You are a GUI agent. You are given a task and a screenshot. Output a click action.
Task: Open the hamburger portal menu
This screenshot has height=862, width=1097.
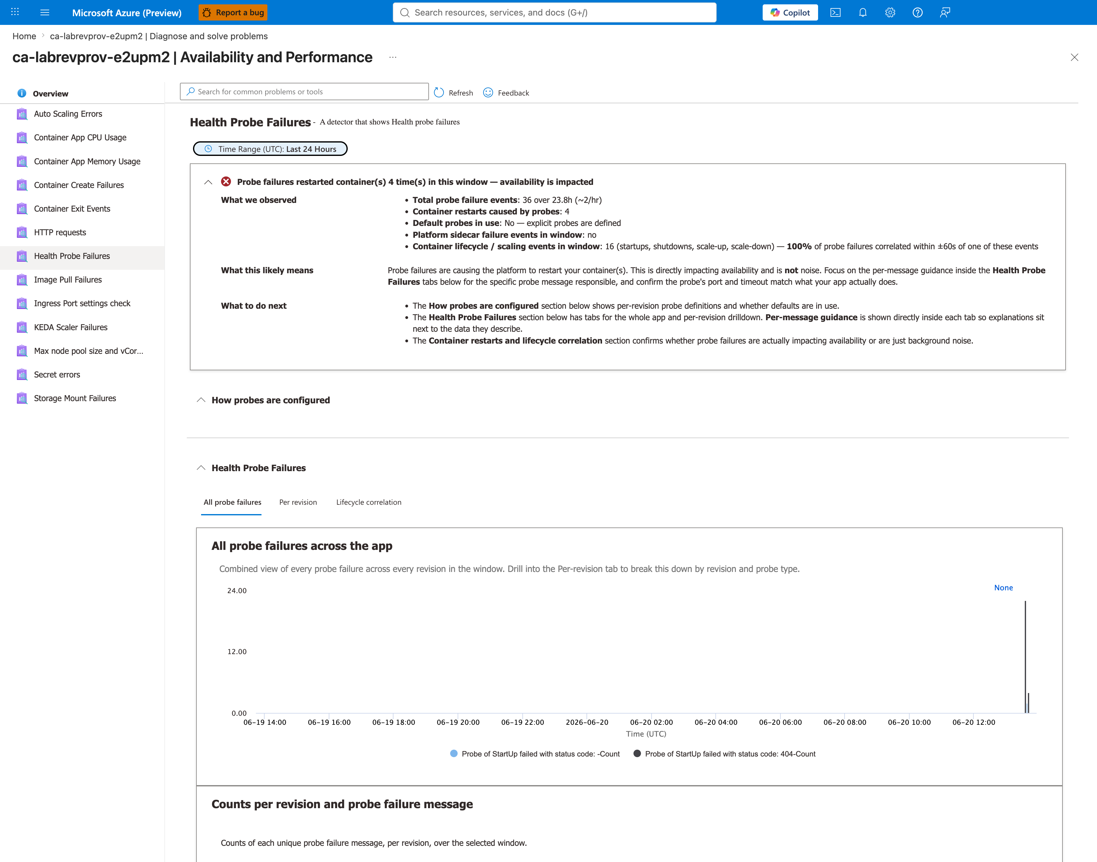pos(45,12)
